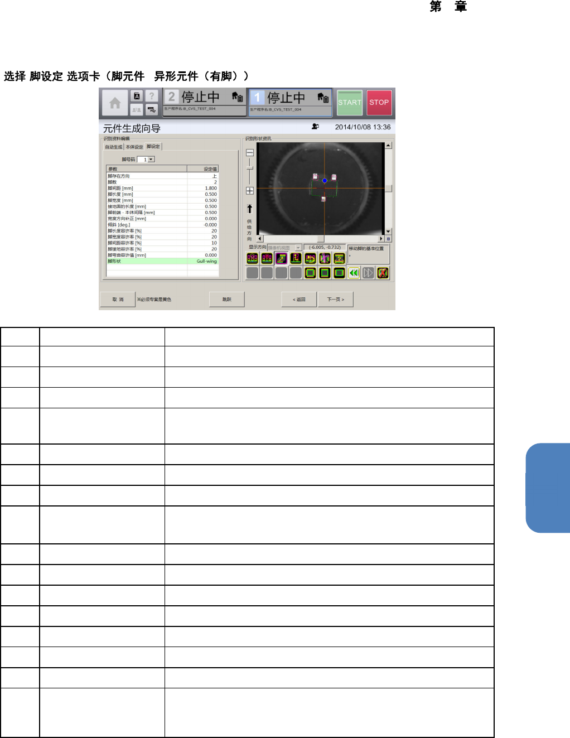Select the 脚形状 Gull-wing row
Image resolution: width=570 pixels, height=738 pixels.
(162, 261)
